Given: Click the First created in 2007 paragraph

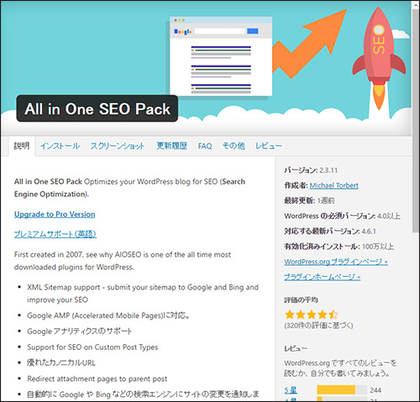Looking at the screenshot, I should tap(123, 261).
